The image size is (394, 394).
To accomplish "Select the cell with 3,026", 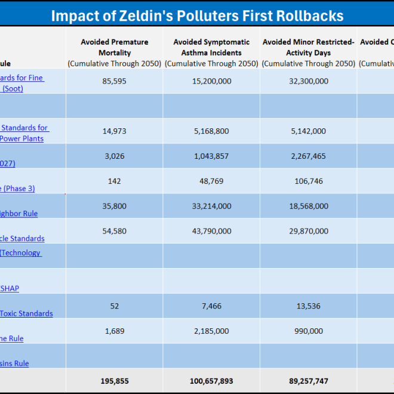I will pos(115,156).
